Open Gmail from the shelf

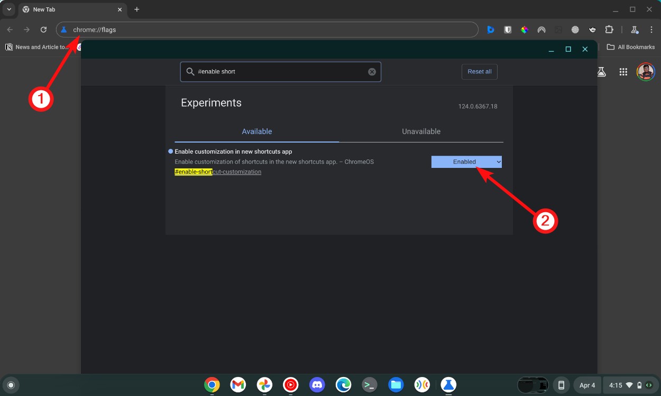point(237,385)
